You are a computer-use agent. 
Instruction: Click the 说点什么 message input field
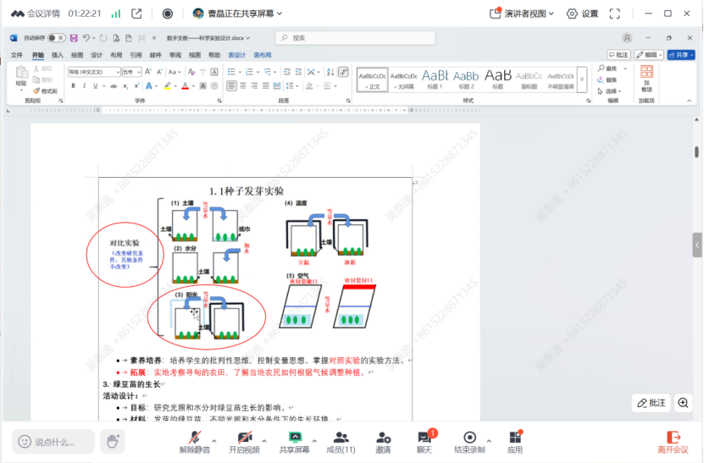coord(53,441)
